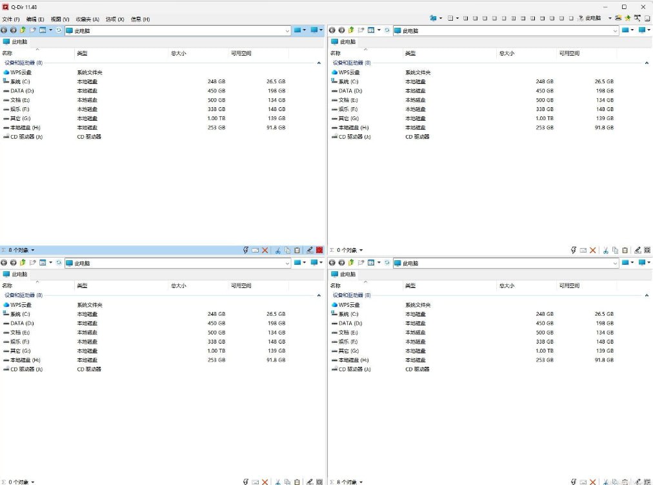The width and height of the screenshot is (653, 485).
Task: Click the Copy icon in status bar
Action: point(288,250)
